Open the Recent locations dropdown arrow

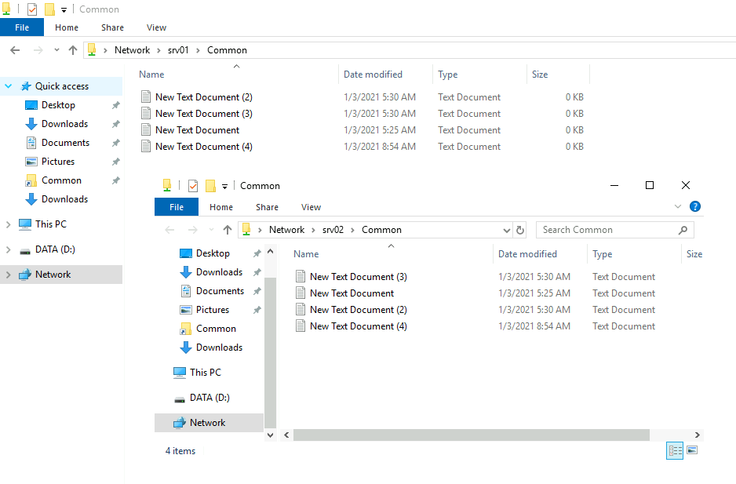(56, 49)
